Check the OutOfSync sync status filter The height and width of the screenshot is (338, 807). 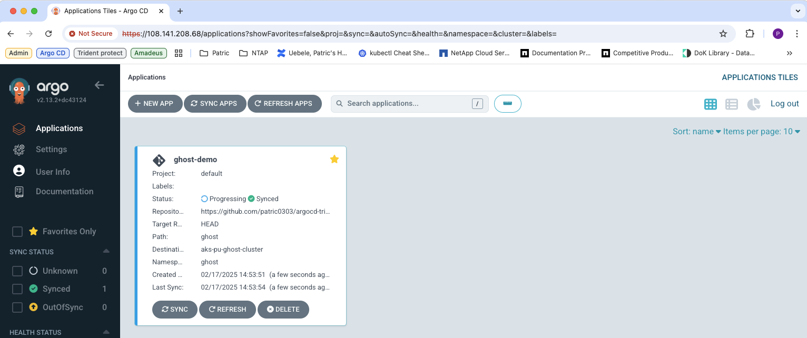17,307
